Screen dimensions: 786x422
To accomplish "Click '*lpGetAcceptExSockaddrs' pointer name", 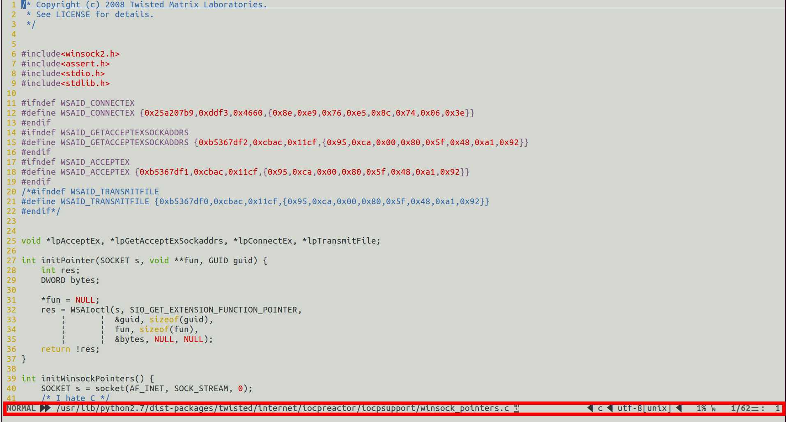I will coord(166,241).
